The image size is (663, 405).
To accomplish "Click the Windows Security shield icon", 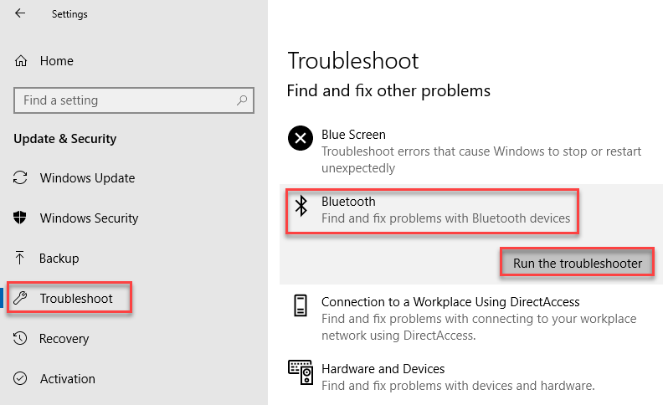I will click(x=20, y=218).
